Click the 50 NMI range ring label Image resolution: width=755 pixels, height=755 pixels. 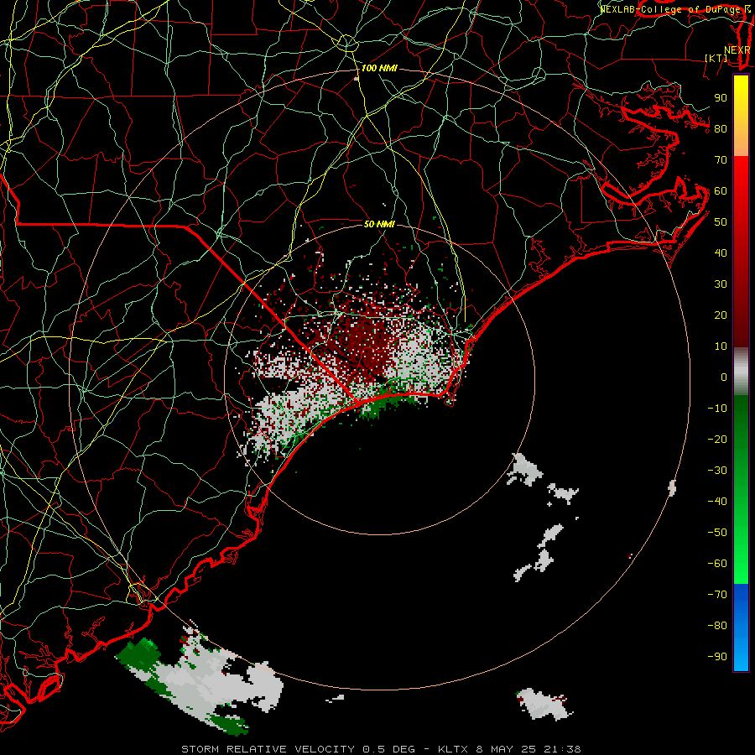click(x=379, y=224)
